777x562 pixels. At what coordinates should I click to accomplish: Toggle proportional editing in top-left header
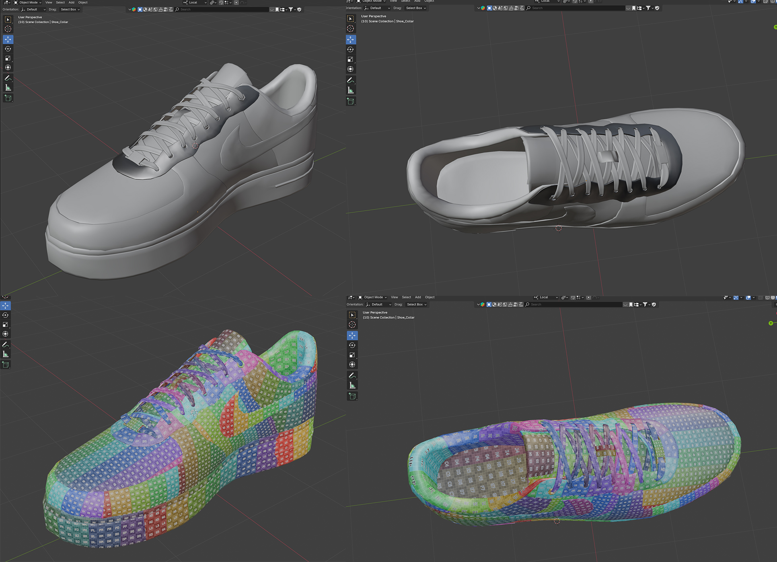(x=236, y=2)
